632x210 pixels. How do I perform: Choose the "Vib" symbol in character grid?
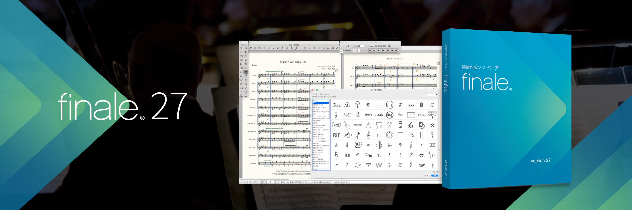336,125
